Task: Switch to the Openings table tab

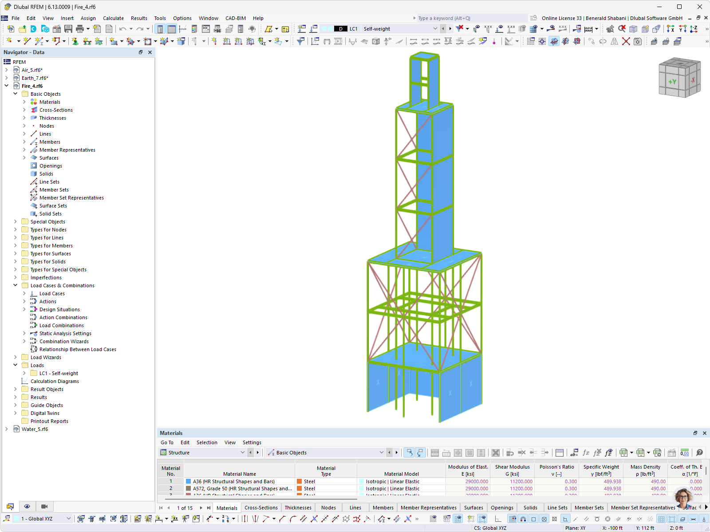Action: [502, 508]
